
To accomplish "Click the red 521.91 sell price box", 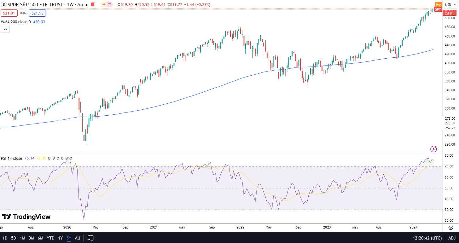I will coord(9,13).
